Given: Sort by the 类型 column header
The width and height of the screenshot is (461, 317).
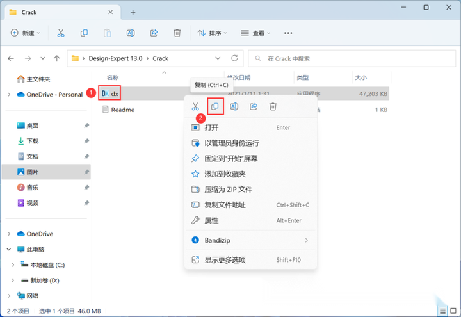Looking at the screenshot, I should (302, 77).
